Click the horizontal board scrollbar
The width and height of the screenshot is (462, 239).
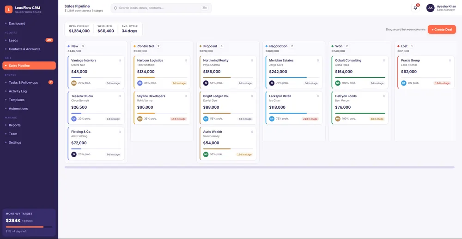(259, 167)
